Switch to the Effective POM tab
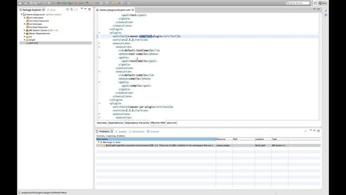Screen dimensions: 346x195 pos(158,123)
